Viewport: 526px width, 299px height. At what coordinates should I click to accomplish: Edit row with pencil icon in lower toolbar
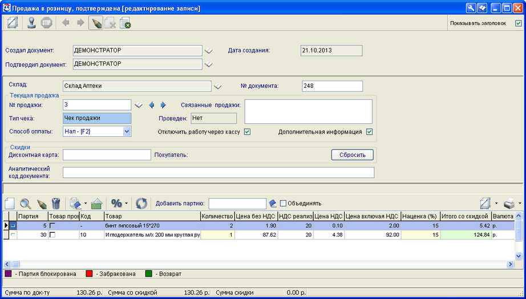(42, 203)
